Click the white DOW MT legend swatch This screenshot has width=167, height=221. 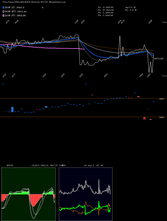[x=3, y=11]
